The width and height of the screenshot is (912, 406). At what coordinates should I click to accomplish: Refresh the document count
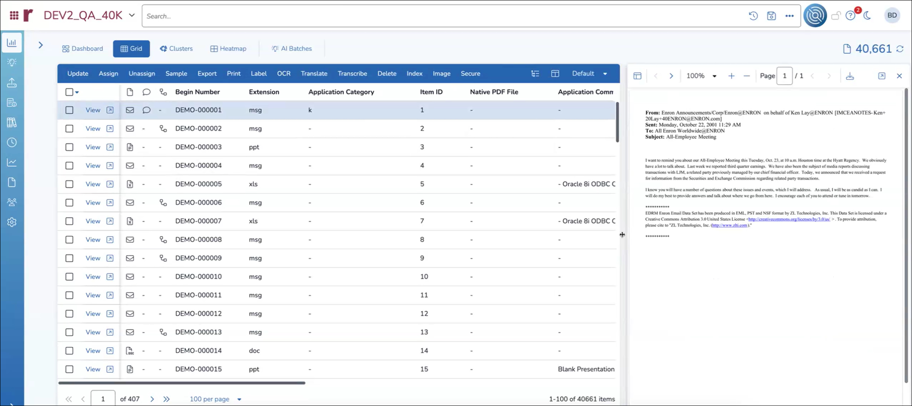click(900, 49)
